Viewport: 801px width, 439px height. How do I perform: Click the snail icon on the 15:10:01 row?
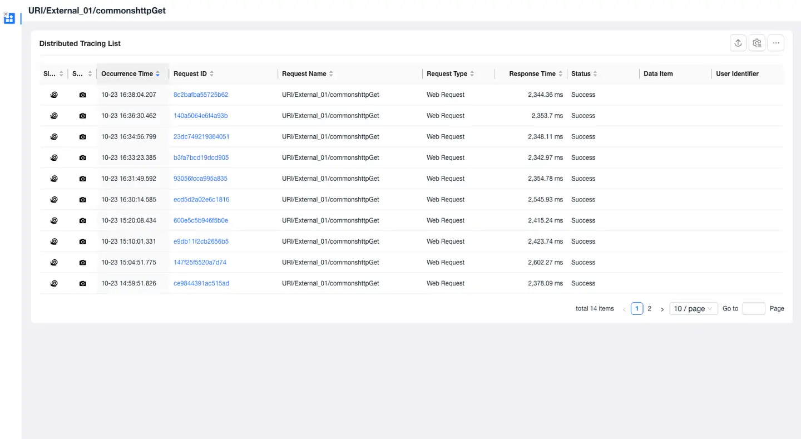coord(54,241)
